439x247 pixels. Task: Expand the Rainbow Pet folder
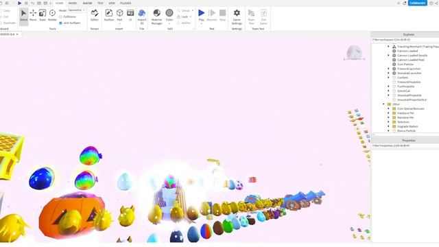[x=388, y=117]
